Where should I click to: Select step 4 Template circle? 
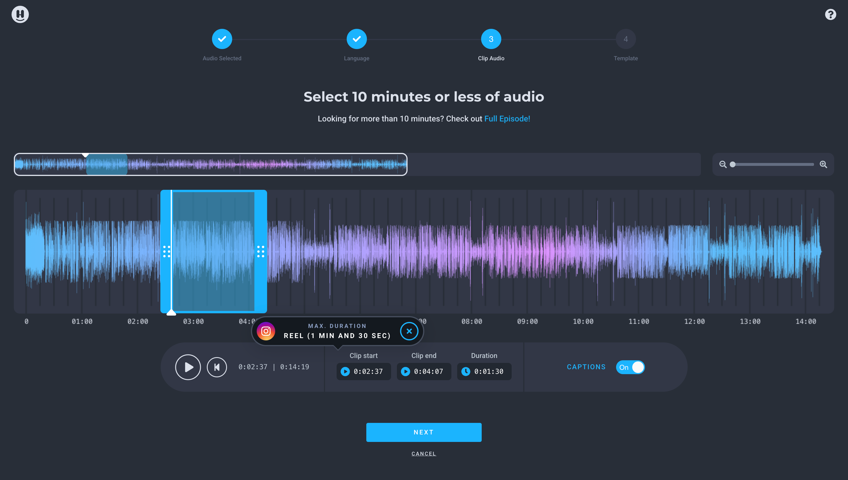point(625,39)
